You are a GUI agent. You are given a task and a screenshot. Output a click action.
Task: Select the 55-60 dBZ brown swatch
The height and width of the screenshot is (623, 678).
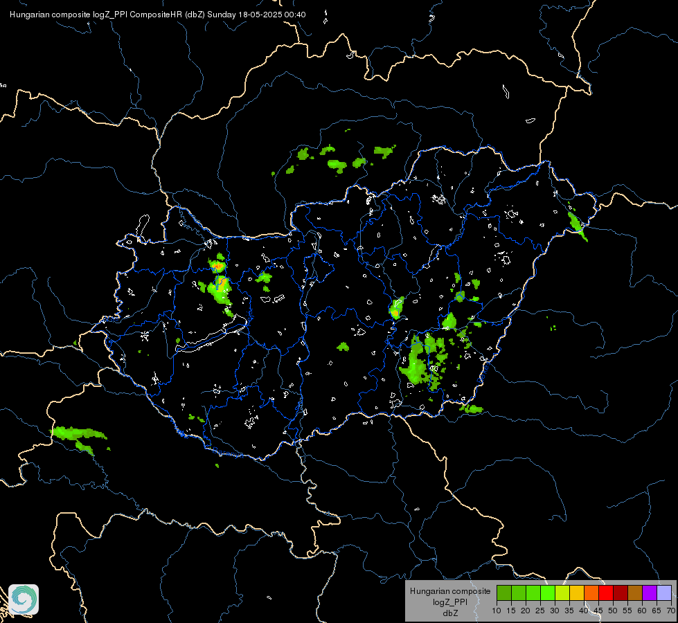pyautogui.click(x=635, y=593)
